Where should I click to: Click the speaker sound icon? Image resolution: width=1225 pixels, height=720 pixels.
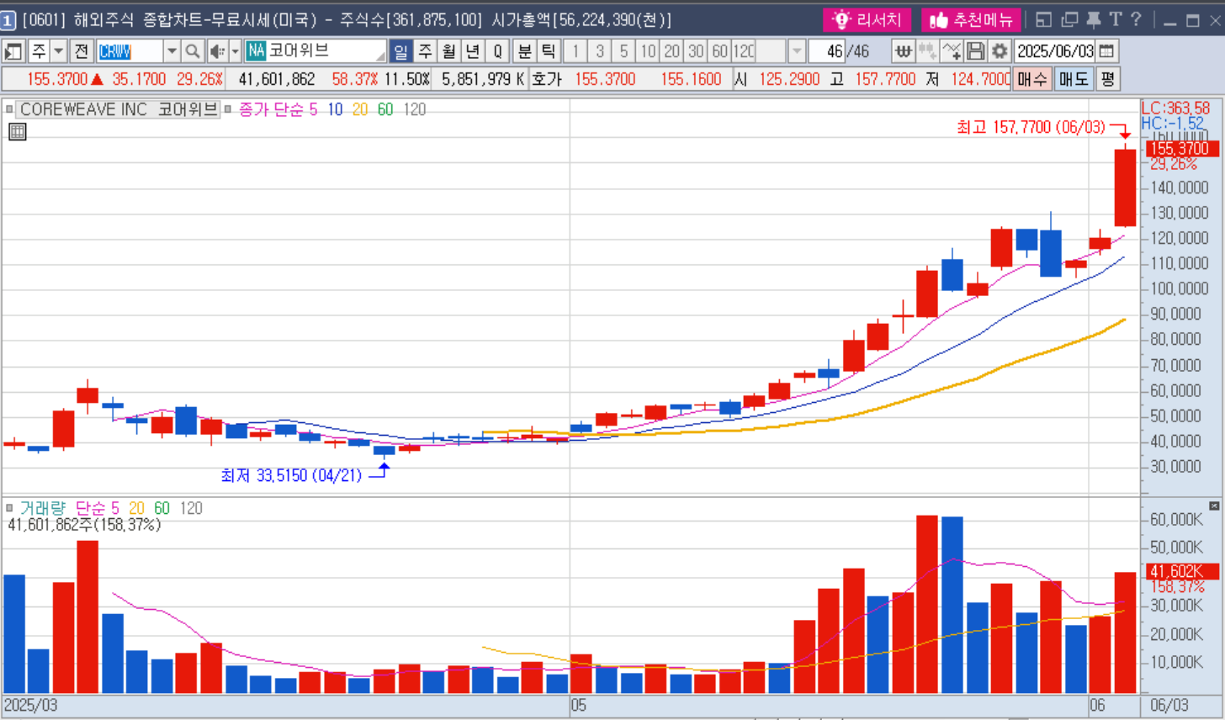click(x=216, y=51)
